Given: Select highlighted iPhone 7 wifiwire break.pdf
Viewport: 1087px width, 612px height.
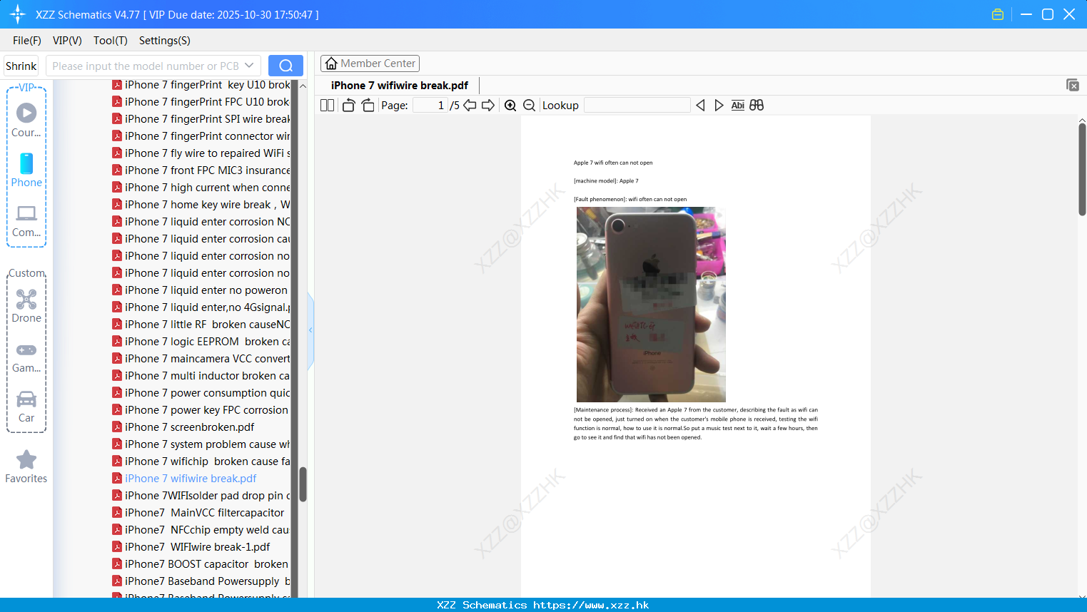Looking at the screenshot, I should (184, 479).
